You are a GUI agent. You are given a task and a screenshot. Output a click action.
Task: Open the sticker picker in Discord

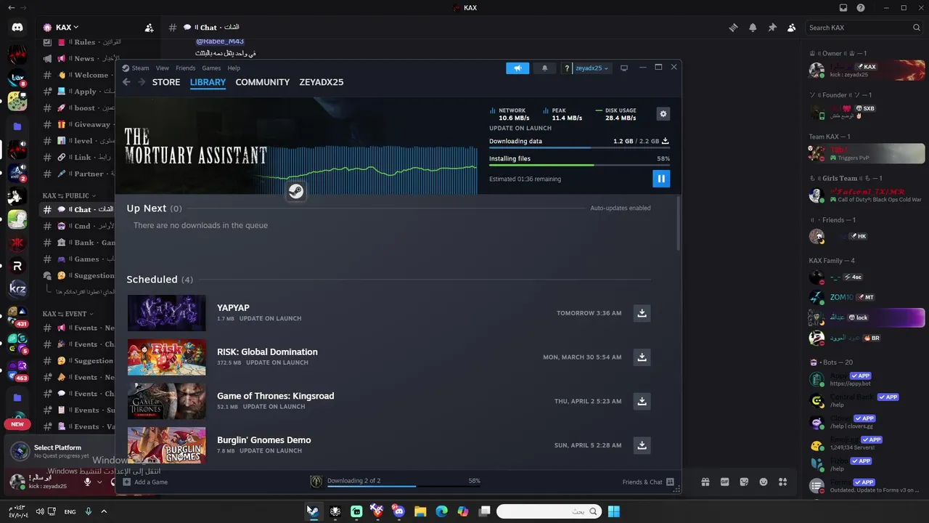coord(744,482)
